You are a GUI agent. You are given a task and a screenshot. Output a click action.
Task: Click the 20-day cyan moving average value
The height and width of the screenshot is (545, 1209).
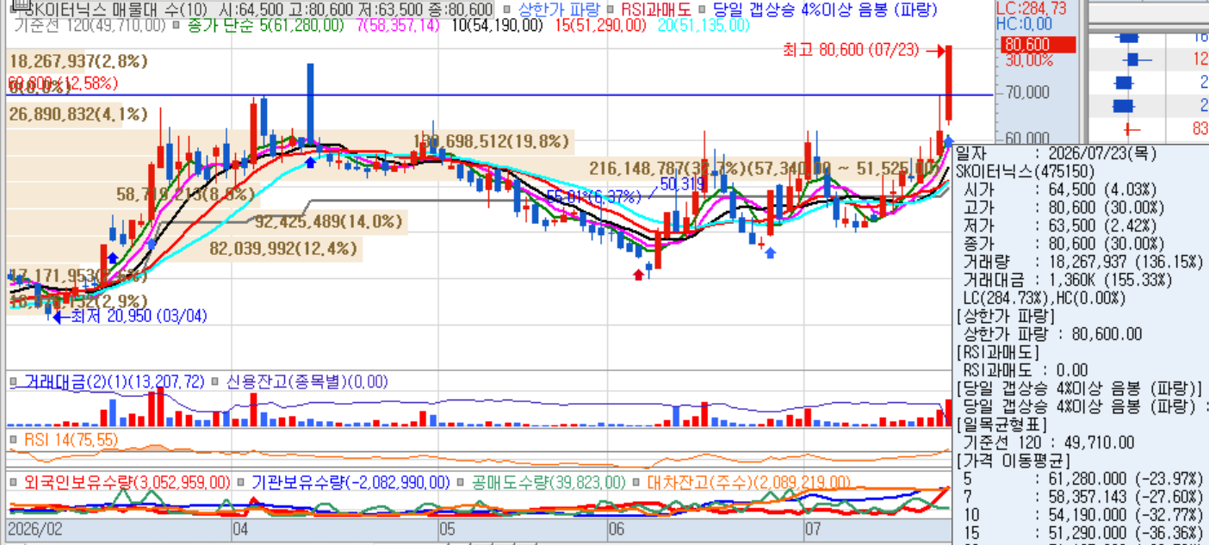point(704,26)
